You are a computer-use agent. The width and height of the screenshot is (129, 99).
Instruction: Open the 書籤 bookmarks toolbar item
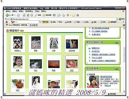(x=53, y=22)
